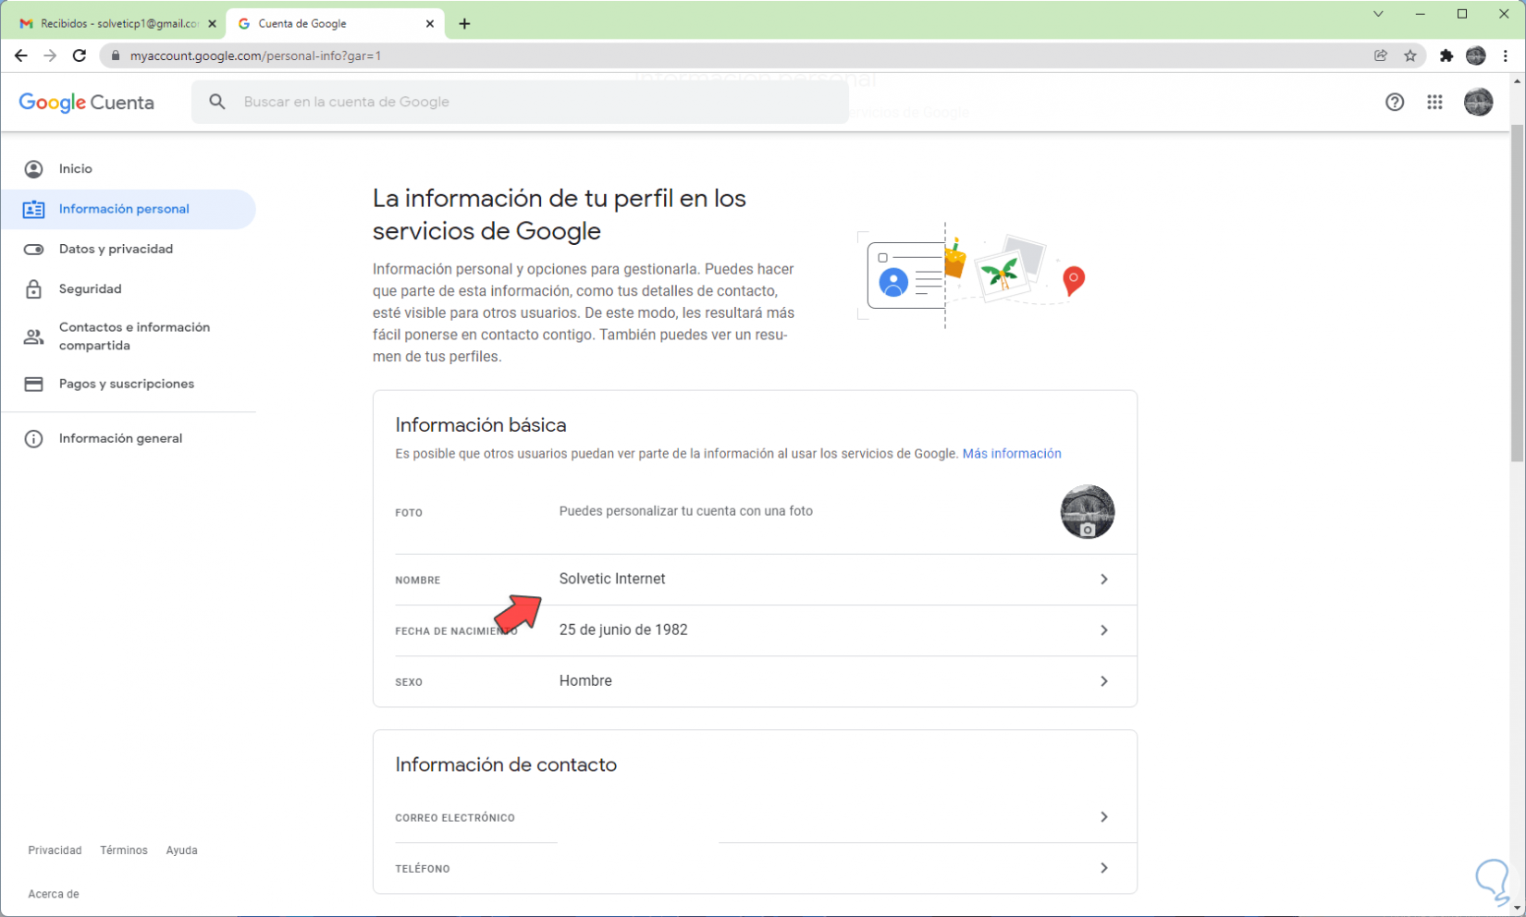Minimize the Chrome window
This screenshot has height=917, width=1526.
tap(1421, 14)
